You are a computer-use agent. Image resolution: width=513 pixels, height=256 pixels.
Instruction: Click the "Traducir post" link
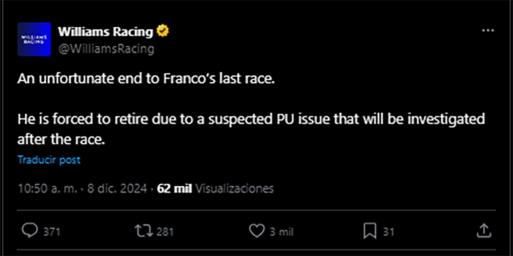[x=49, y=160]
